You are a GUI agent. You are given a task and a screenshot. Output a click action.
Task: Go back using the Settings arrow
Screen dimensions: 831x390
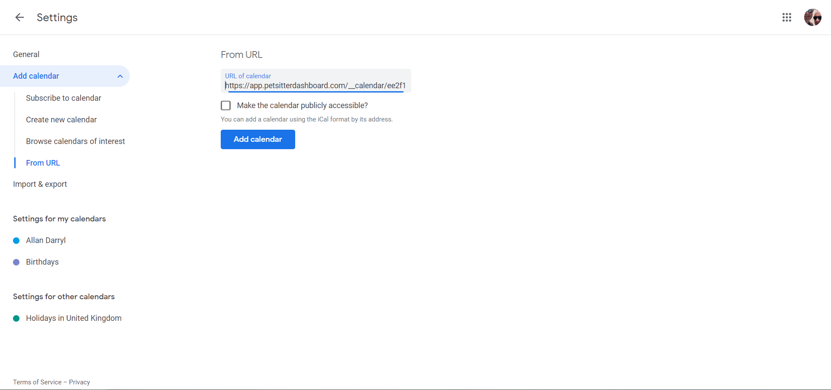coord(19,17)
